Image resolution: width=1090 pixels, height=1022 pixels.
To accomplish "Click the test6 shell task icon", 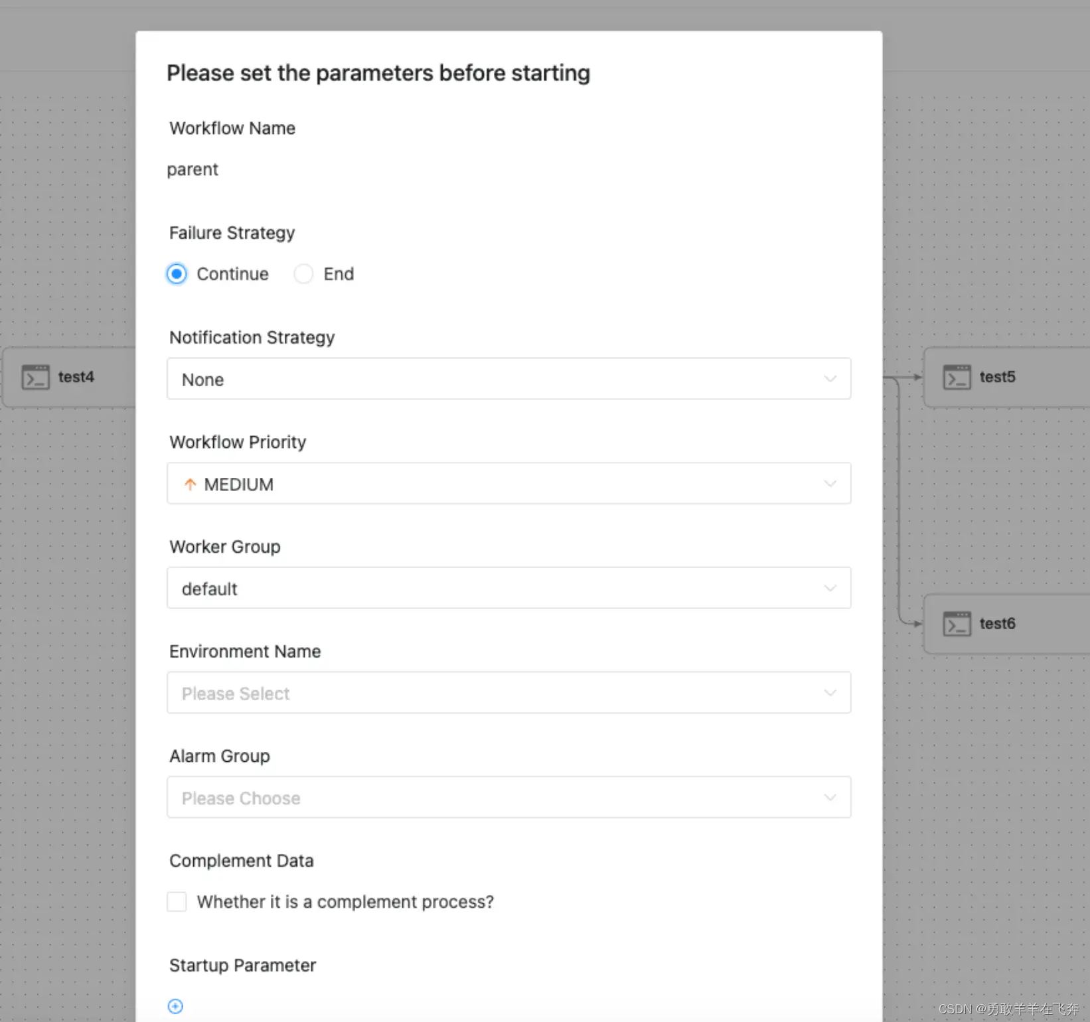I will tap(957, 624).
